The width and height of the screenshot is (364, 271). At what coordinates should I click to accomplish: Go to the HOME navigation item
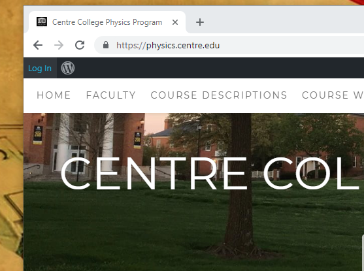pos(54,95)
